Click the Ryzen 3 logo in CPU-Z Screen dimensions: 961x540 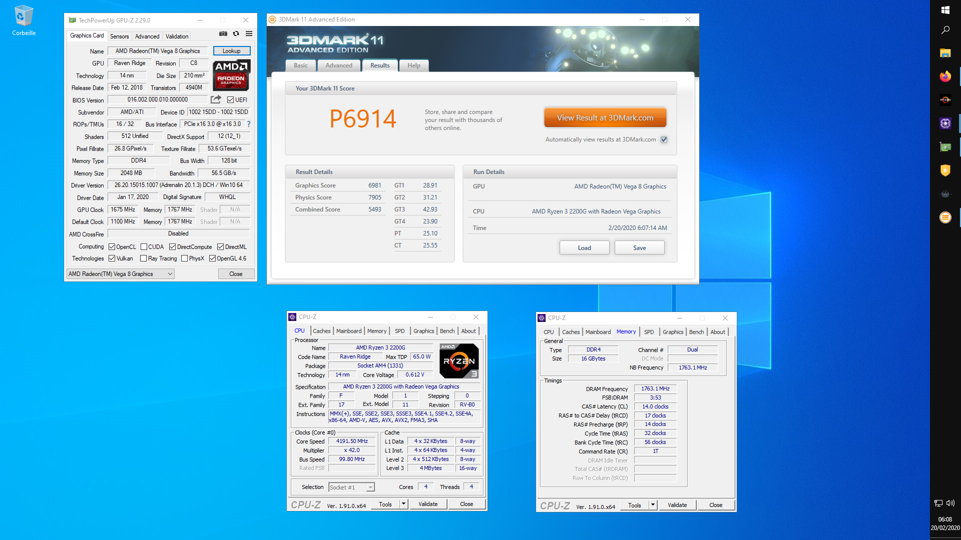pyautogui.click(x=459, y=360)
